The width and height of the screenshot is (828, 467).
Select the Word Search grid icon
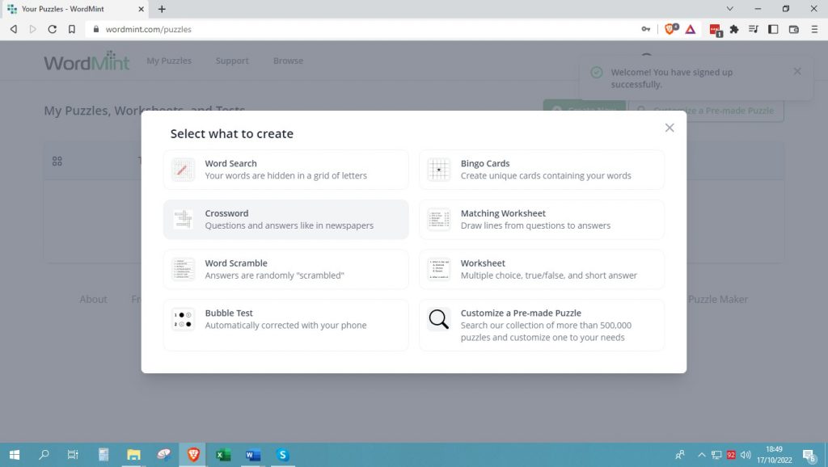tap(184, 170)
